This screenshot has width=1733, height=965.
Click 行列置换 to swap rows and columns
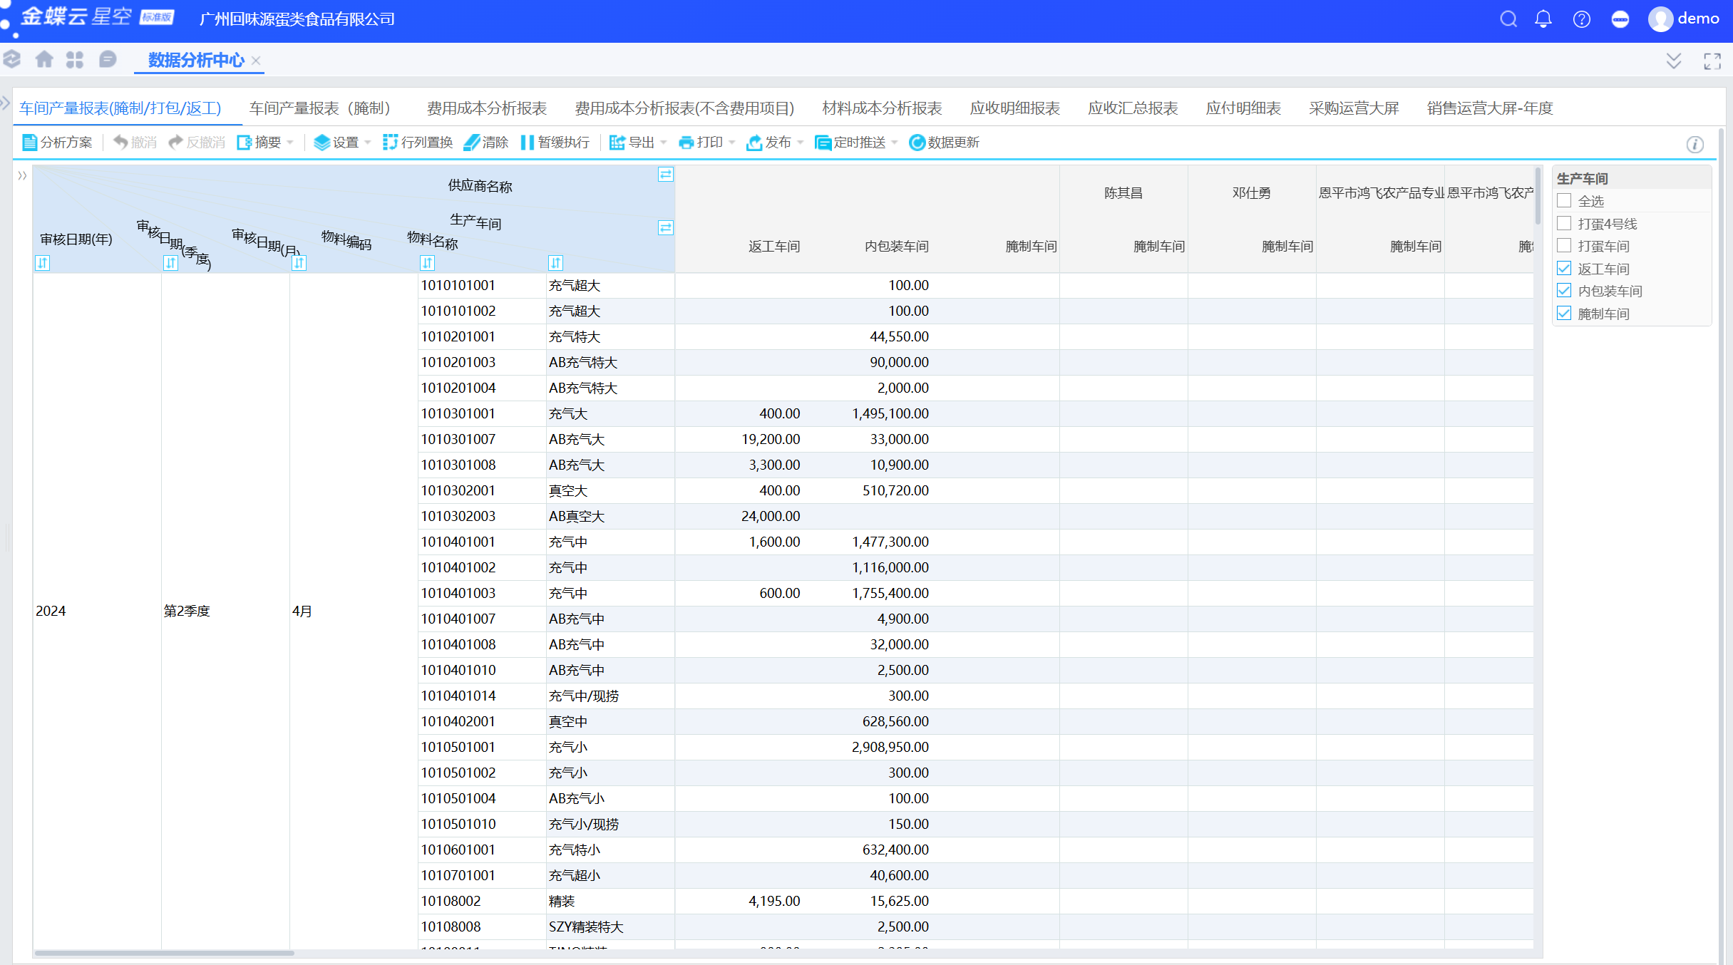(x=418, y=143)
